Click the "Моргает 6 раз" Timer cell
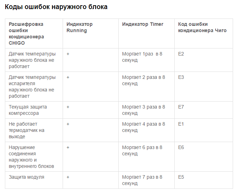239x193 pixels. 142,150
